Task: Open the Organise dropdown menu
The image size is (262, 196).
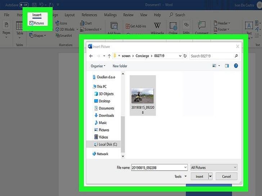Action: [98, 66]
